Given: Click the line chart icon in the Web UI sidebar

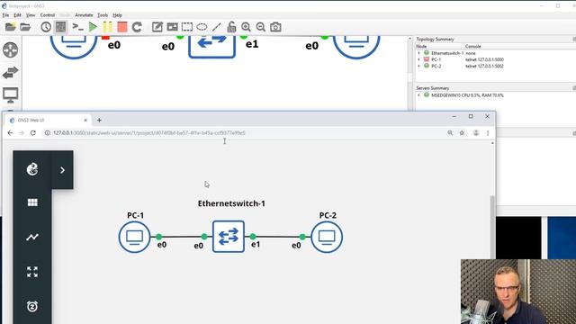Looking at the screenshot, I should (32, 238).
